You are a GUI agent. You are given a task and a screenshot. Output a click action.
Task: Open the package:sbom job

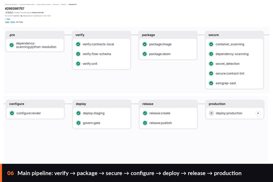160,54
